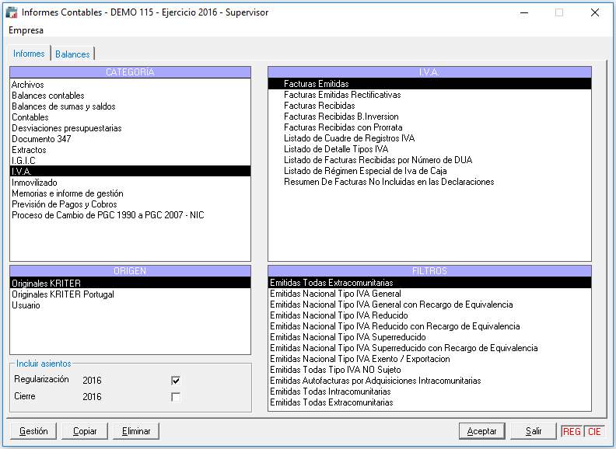Select Archivos in the category list
Image resolution: width=616 pixels, height=449 pixels.
[x=130, y=85]
